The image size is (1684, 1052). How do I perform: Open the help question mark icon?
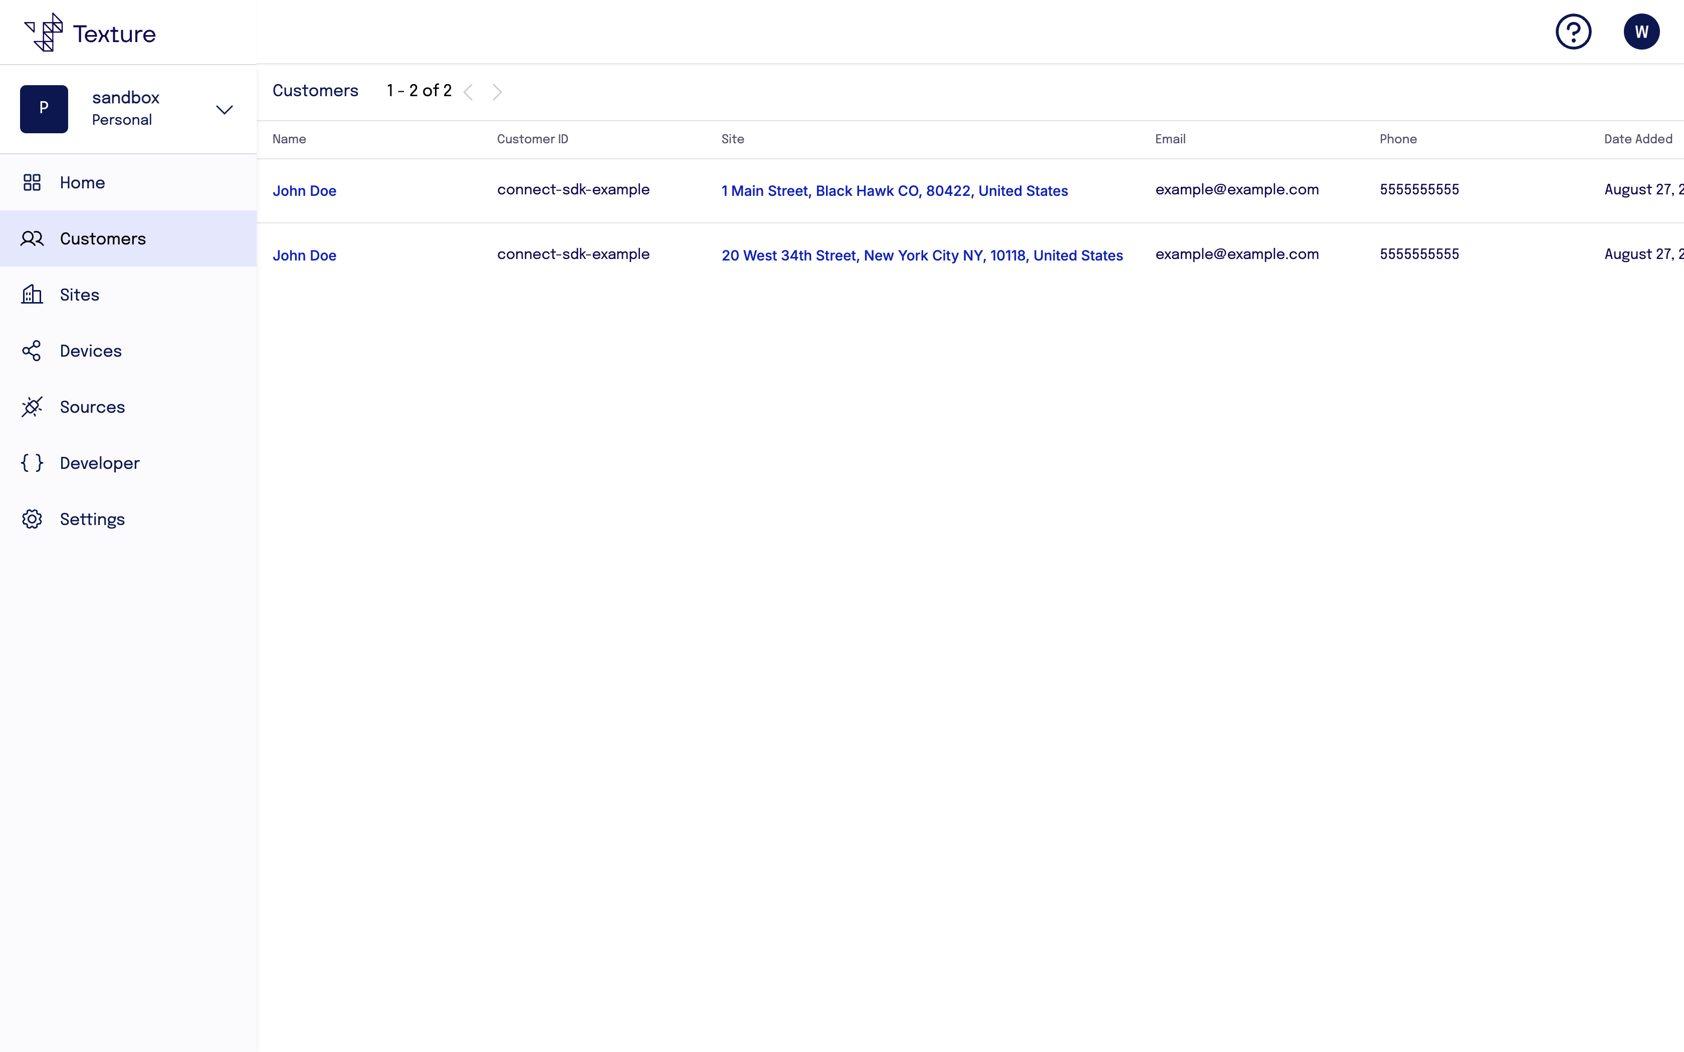coord(1573,32)
